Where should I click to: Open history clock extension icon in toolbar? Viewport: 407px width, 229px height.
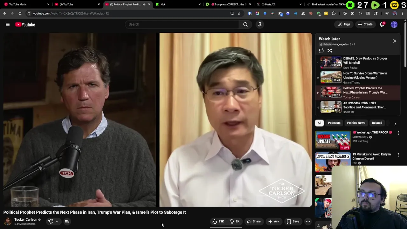click(x=345, y=13)
